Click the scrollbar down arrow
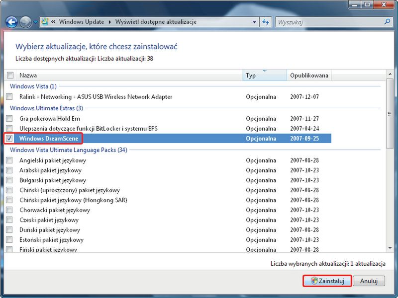Viewport: 398px width, 298px height. tap(390, 248)
